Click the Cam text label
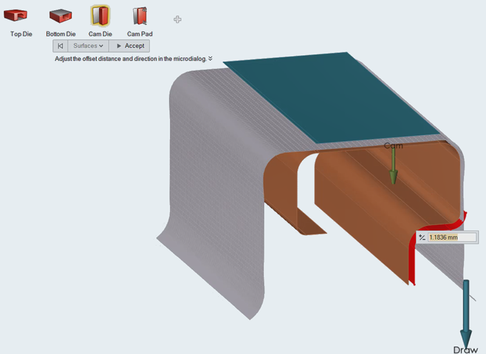The image size is (486, 354). click(x=393, y=146)
